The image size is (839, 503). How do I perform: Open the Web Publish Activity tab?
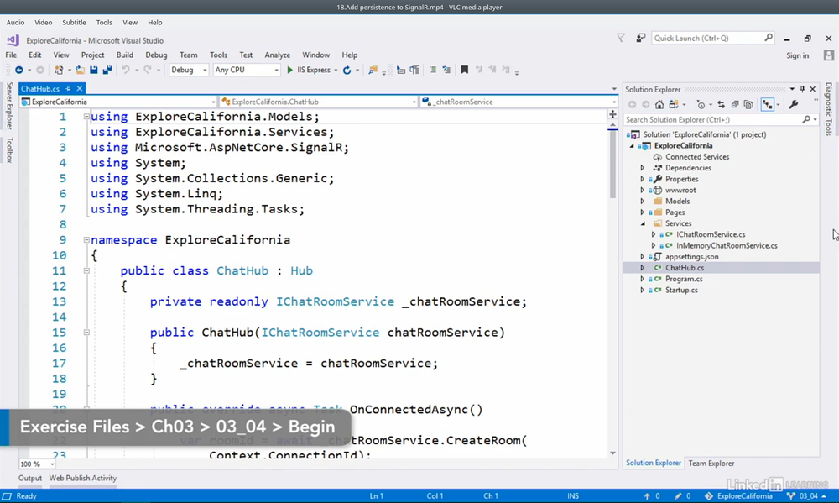point(83,479)
